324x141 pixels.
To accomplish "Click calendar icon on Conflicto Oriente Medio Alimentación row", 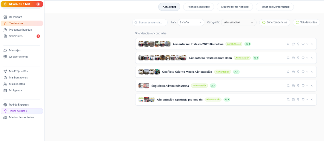I will (x=293, y=72).
